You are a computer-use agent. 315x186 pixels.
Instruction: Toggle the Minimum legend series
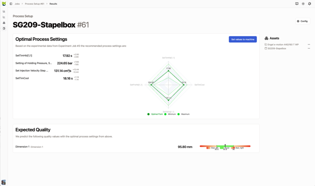point(170,114)
